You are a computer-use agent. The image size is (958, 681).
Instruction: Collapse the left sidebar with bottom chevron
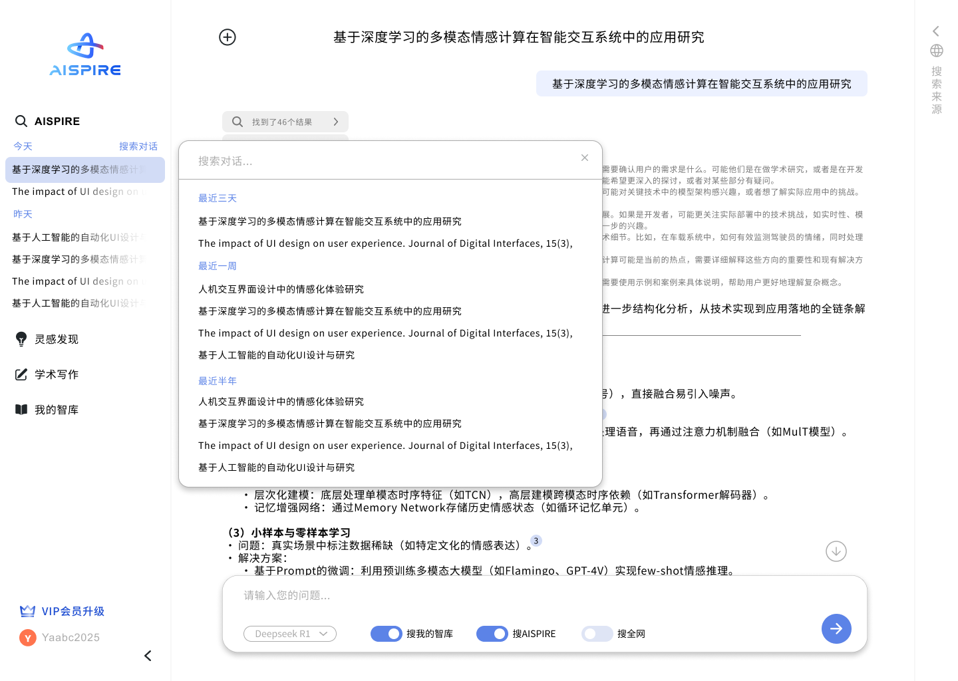[147, 656]
